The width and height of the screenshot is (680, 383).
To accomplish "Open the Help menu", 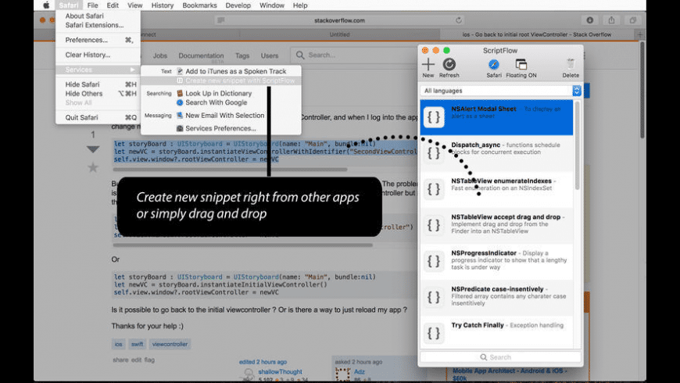I will click(x=300, y=5).
